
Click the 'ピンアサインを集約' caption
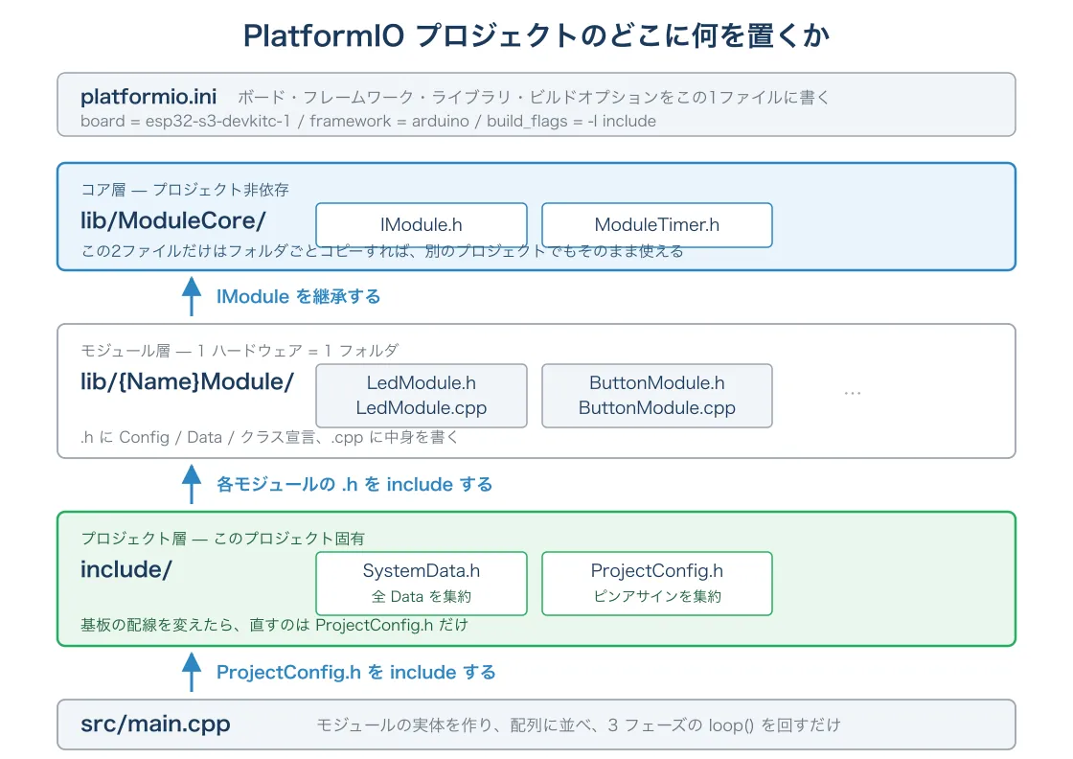pos(657,597)
